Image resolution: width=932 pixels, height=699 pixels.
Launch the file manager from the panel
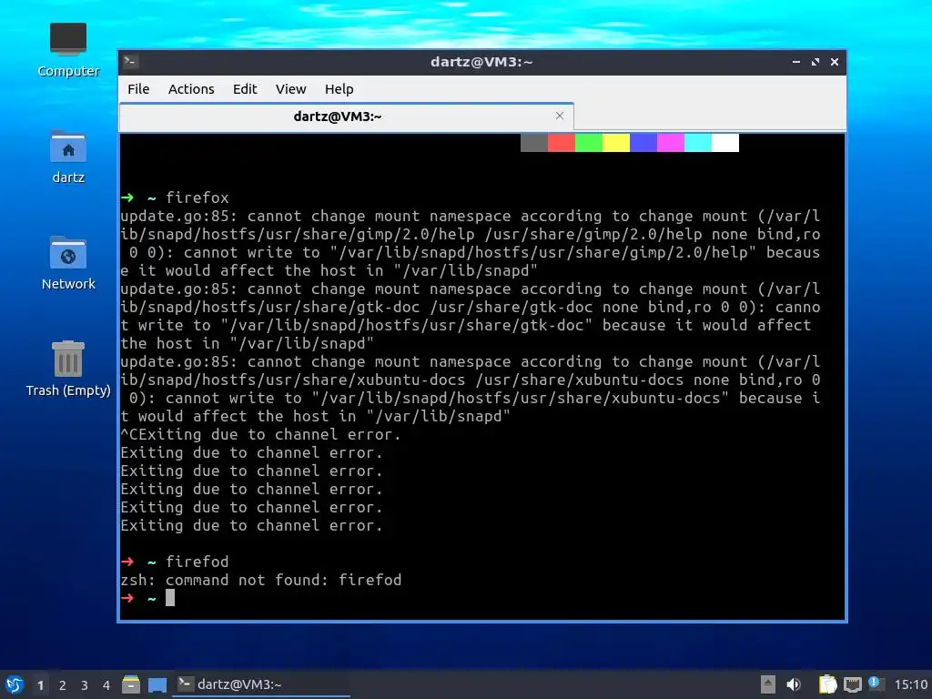(x=131, y=684)
